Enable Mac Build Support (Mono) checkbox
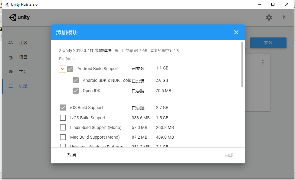This screenshot has height=180, width=295. (x=63, y=137)
